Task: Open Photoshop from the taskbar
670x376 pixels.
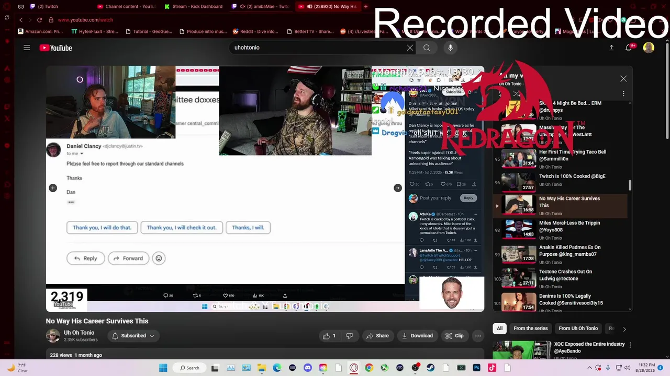Action: pyautogui.click(x=476, y=368)
